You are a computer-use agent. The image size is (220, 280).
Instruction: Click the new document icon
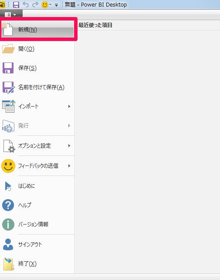pos(7,29)
